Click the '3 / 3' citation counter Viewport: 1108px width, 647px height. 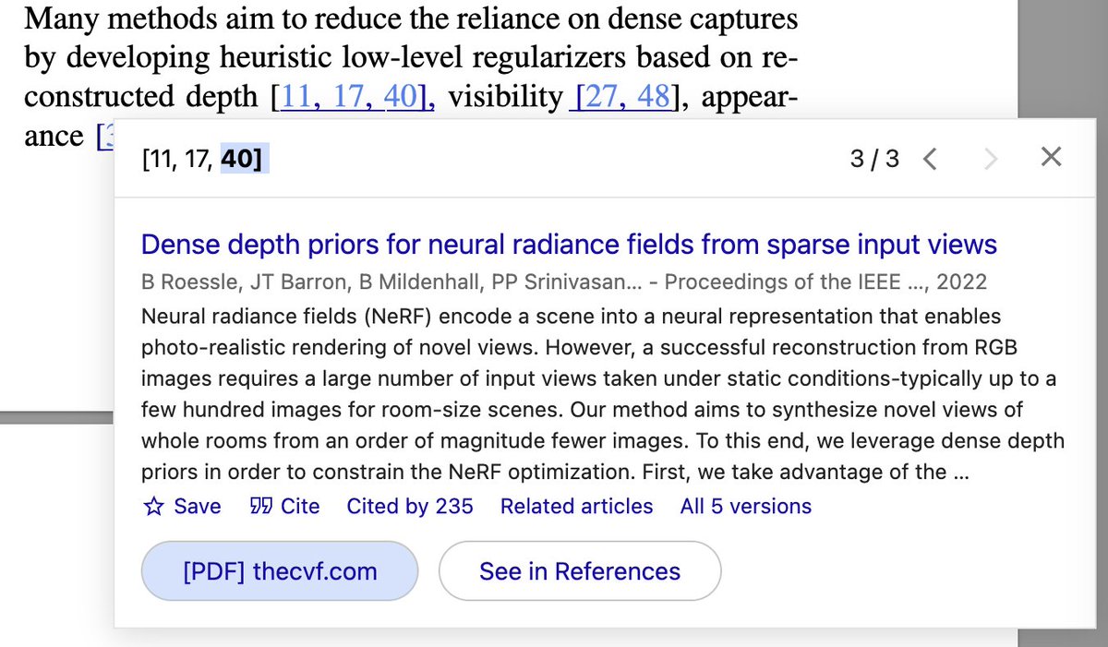pos(874,160)
